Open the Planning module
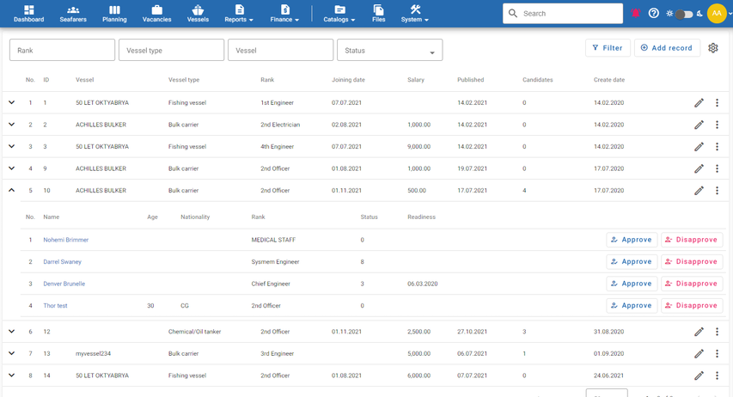This screenshot has height=397, width=733. click(x=114, y=14)
